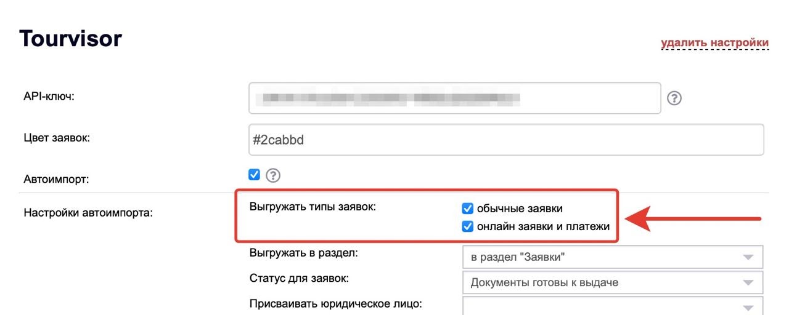This screenshot has width=789, height=315.
Task: Toggle the Автоимпорт checkbox
Action: tap(254, 175)
